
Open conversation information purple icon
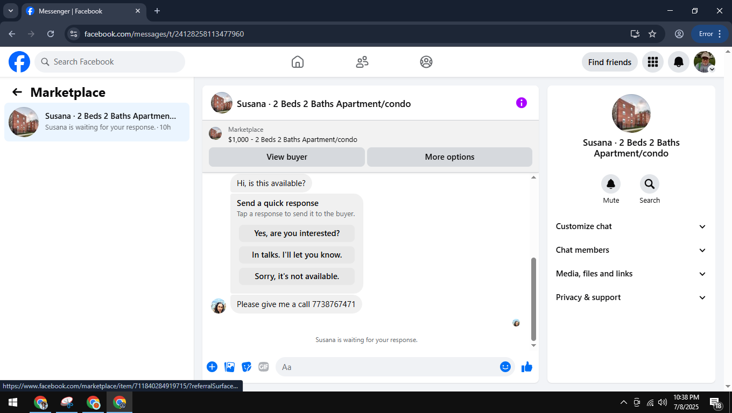(522, 103)
